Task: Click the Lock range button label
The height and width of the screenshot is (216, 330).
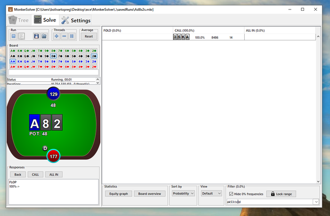Action: click(284, 194)
